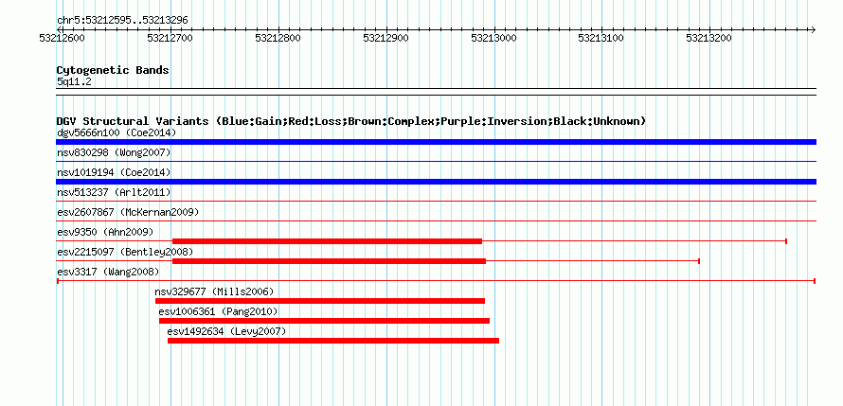Open the nsv830298 (Wong2007) label

[114, 153]
